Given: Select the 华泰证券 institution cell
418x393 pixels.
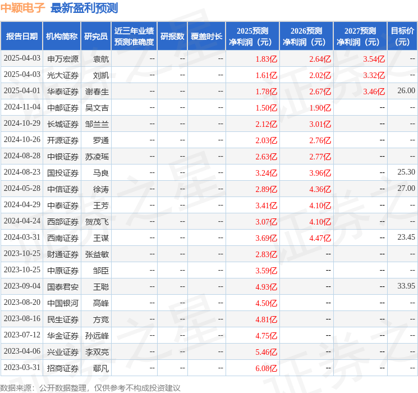Looking at the screenshot, I should click(63, 92).
